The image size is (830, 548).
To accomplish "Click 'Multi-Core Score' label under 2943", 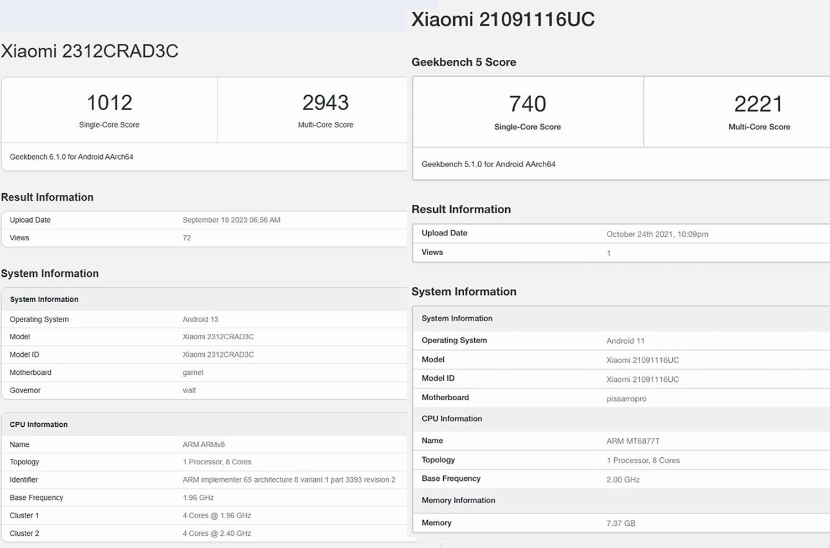I will click(x=325, y=125).
